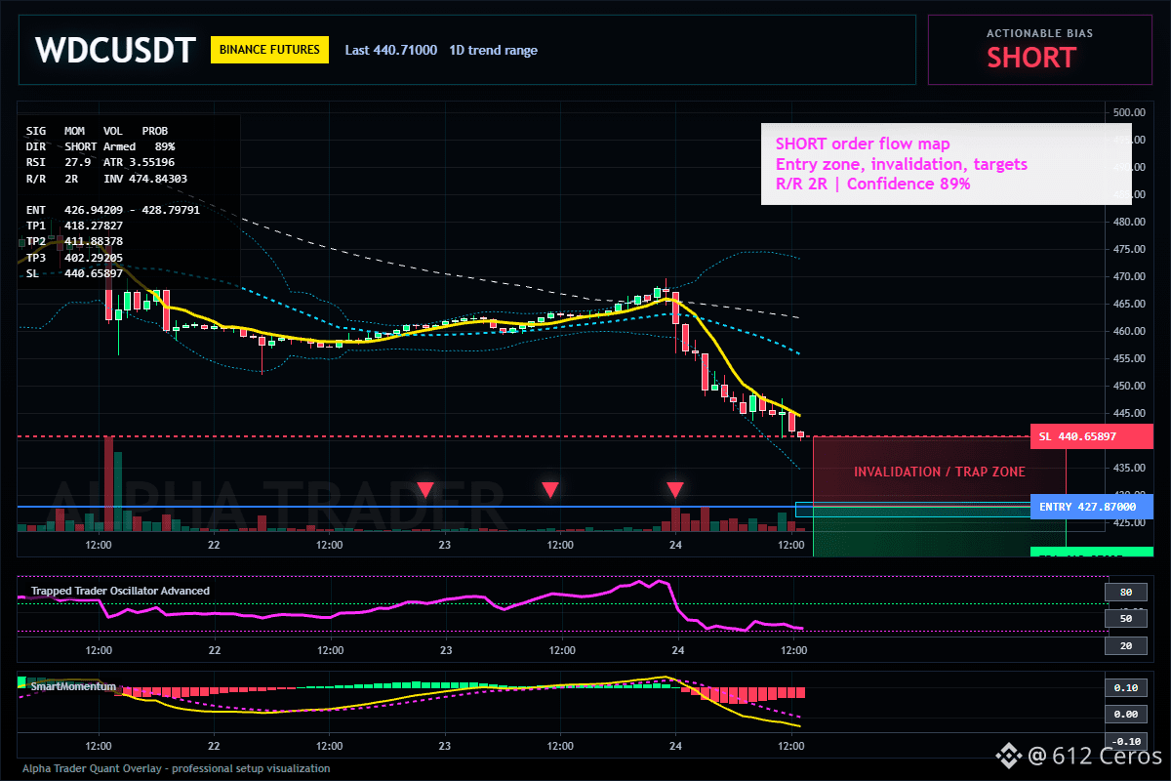The width and height of the screenshot is (1171, 781).
Task: Click the red triangle marker above date 24
Action: coord(675,488)
